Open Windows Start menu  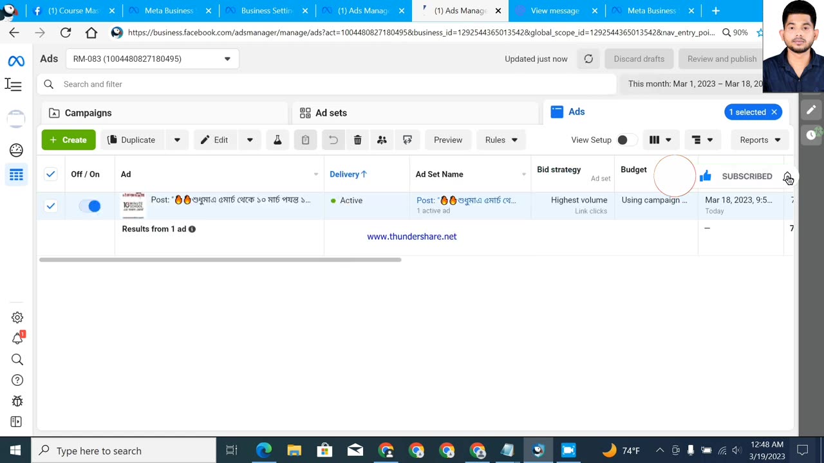tap(15, 451)
